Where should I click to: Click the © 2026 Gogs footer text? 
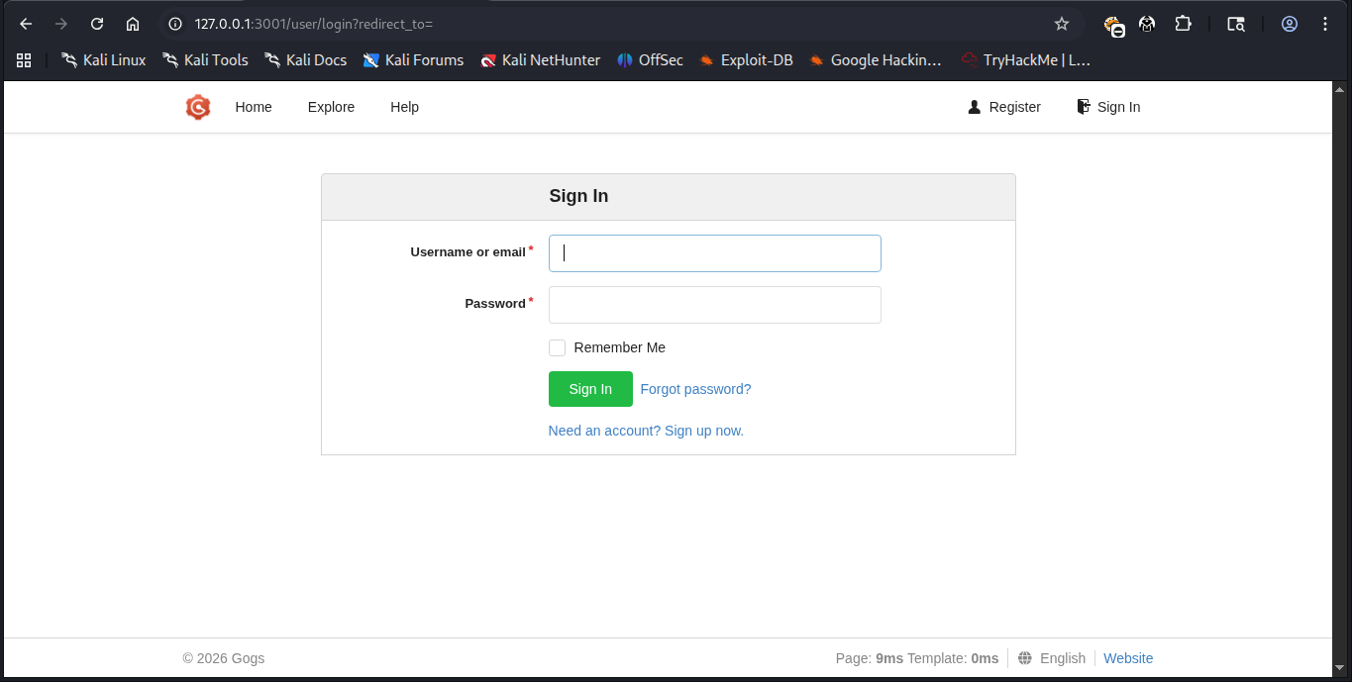click(x=224, y=658)
